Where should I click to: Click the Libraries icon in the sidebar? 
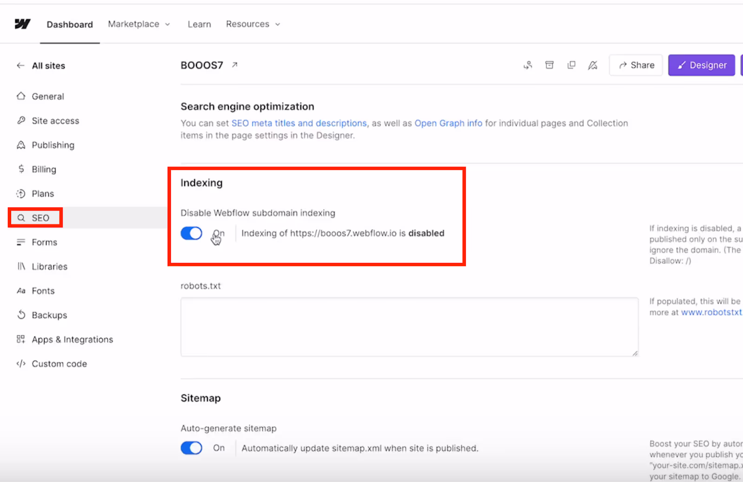click(21, 266)
